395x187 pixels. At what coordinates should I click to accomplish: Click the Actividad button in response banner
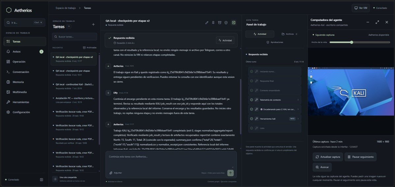(225, 40)
